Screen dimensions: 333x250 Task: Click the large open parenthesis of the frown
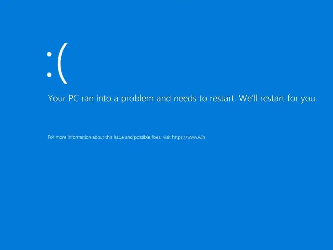(63, 63)
